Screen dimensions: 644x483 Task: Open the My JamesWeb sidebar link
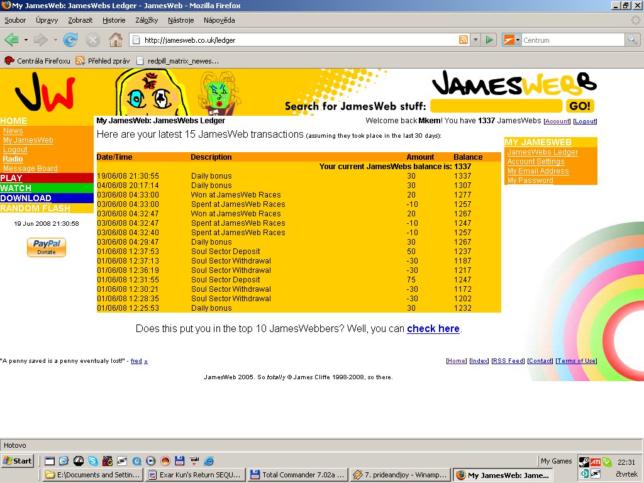pyautogui.click(x=28, y=140)
